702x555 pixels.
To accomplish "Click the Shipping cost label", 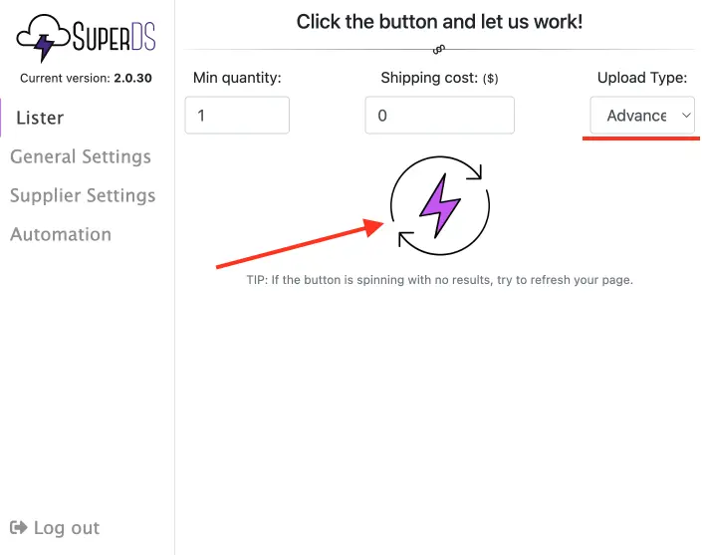I will [x=440, y=78].
